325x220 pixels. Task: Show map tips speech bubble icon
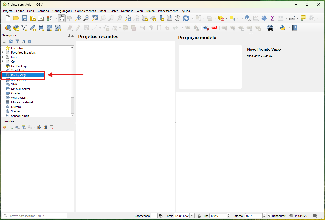(303, 18)
